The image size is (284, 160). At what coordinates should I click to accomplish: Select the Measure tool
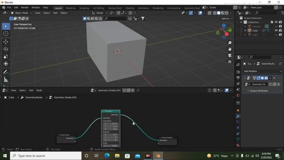click(6, 79)
